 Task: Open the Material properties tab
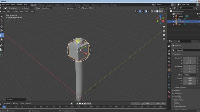pos(169,92)
